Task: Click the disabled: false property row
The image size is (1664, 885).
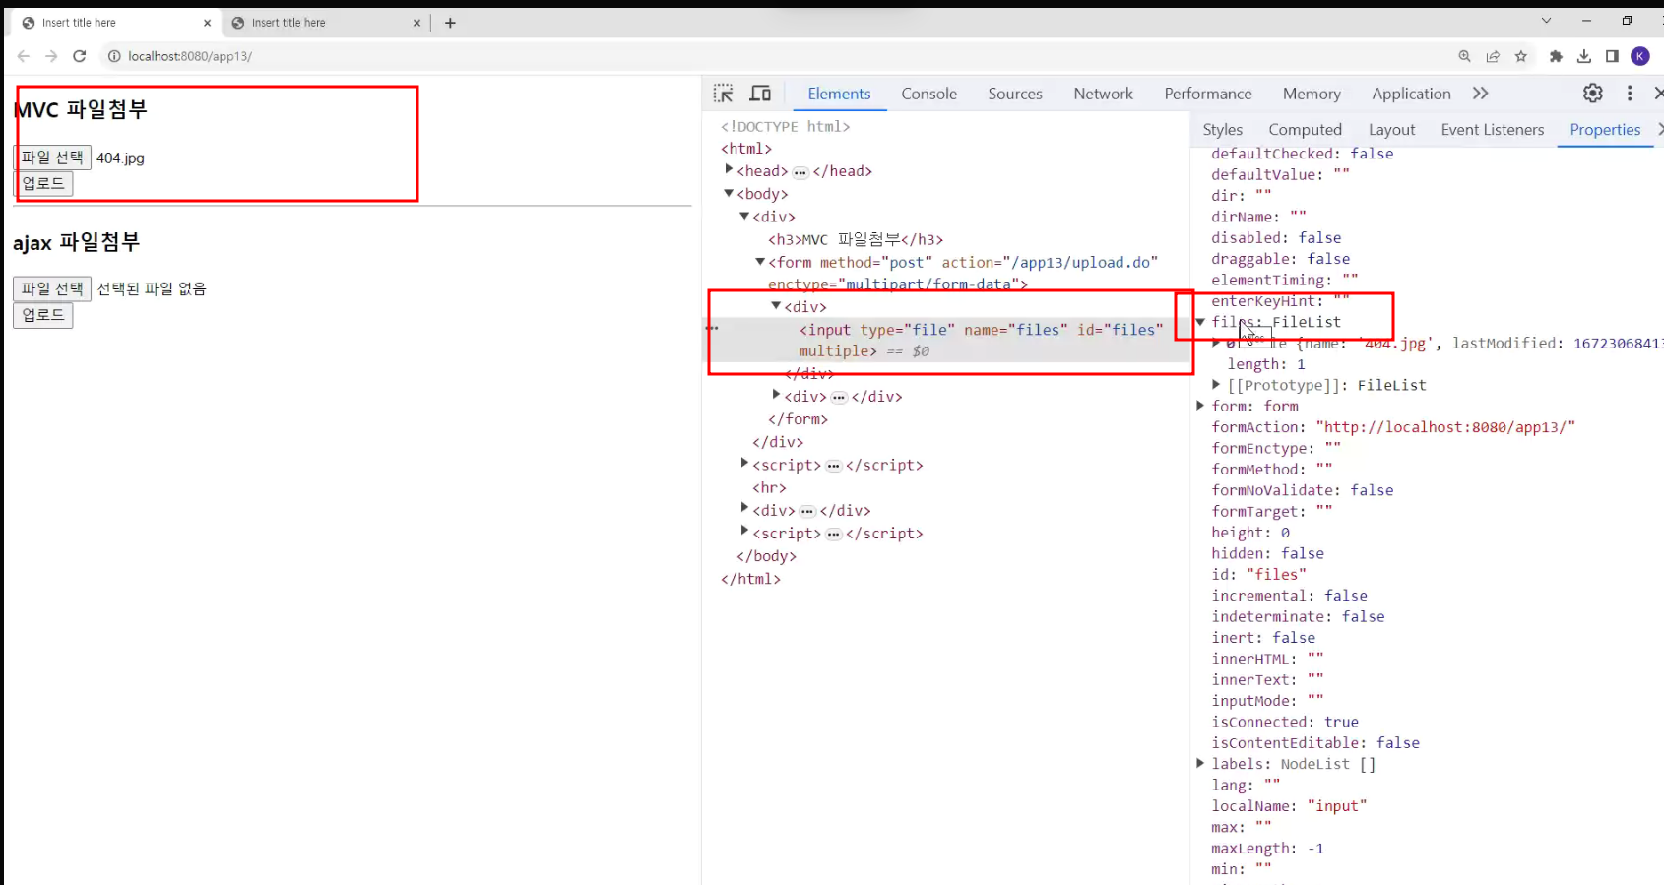Action: (x=1276, y=237)
